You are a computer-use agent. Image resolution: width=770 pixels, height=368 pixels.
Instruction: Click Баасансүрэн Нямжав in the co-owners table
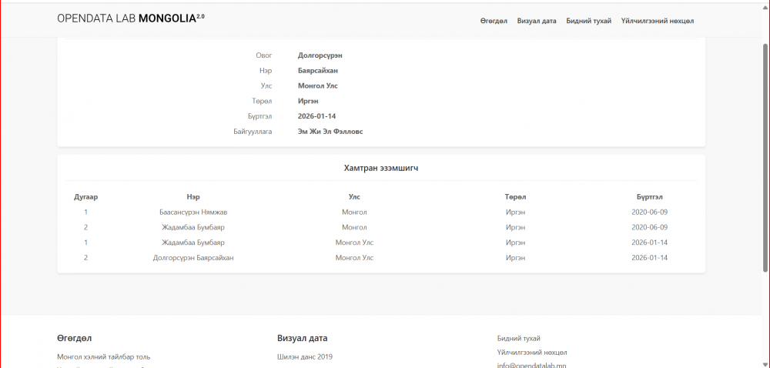click(193, 212)
